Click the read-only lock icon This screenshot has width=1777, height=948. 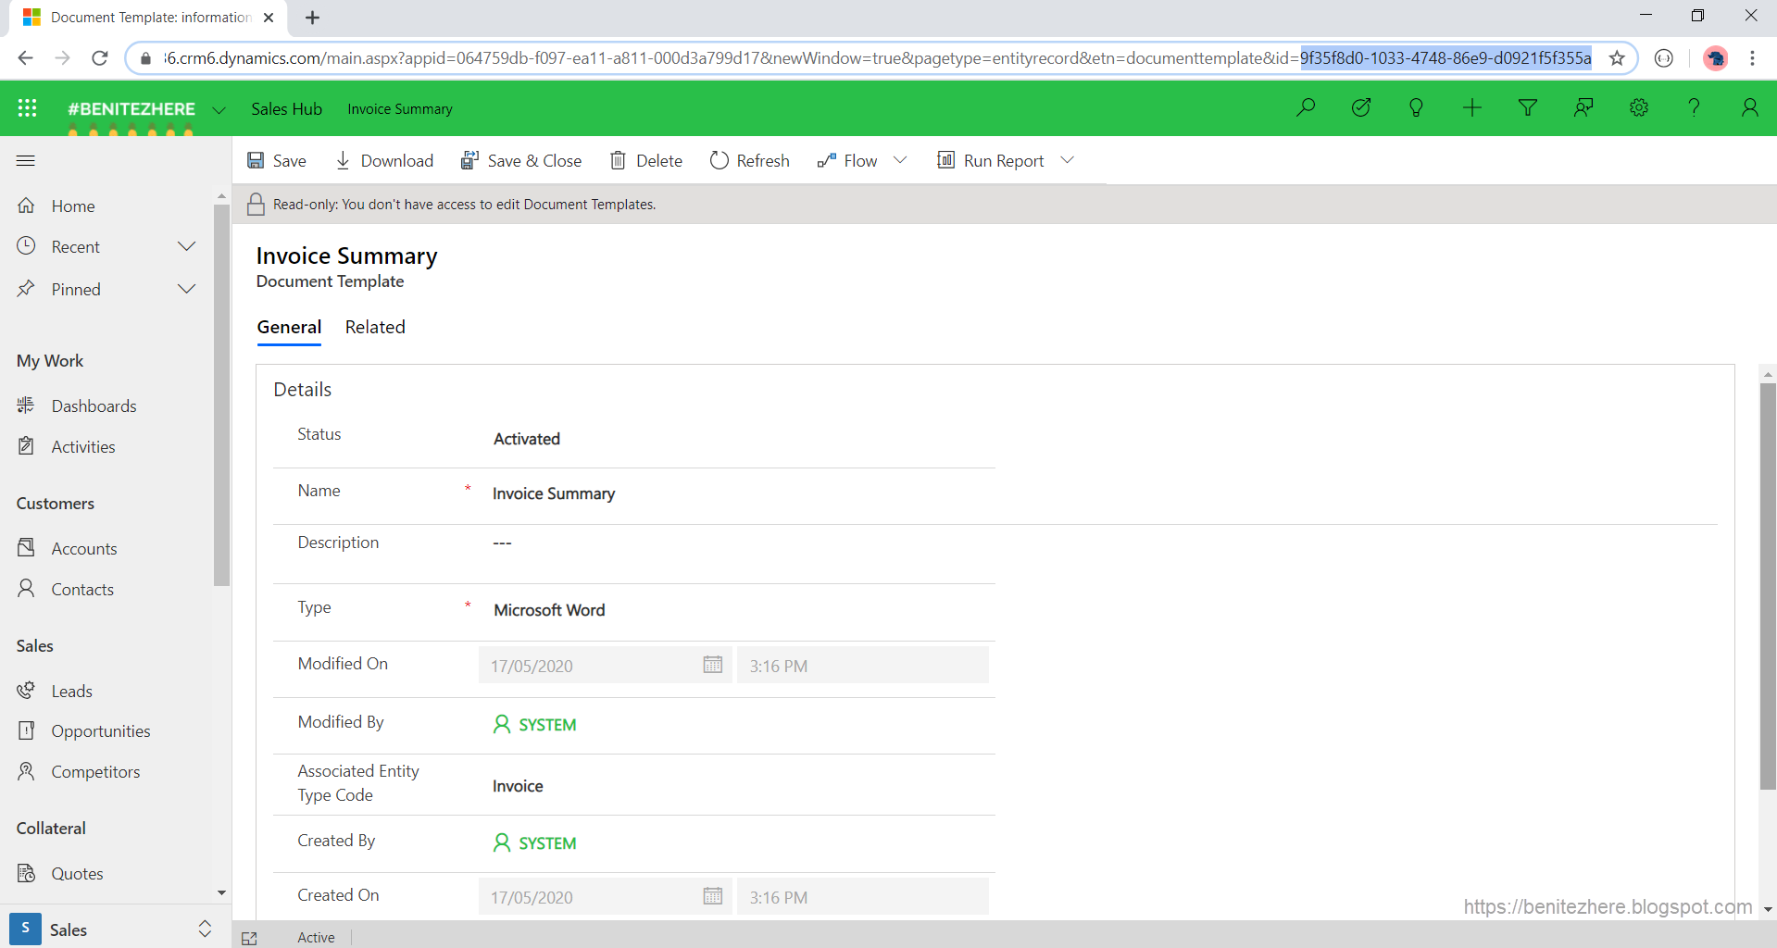256,204
